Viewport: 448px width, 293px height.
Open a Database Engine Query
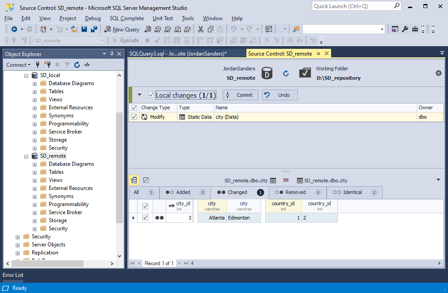point(148,29)
